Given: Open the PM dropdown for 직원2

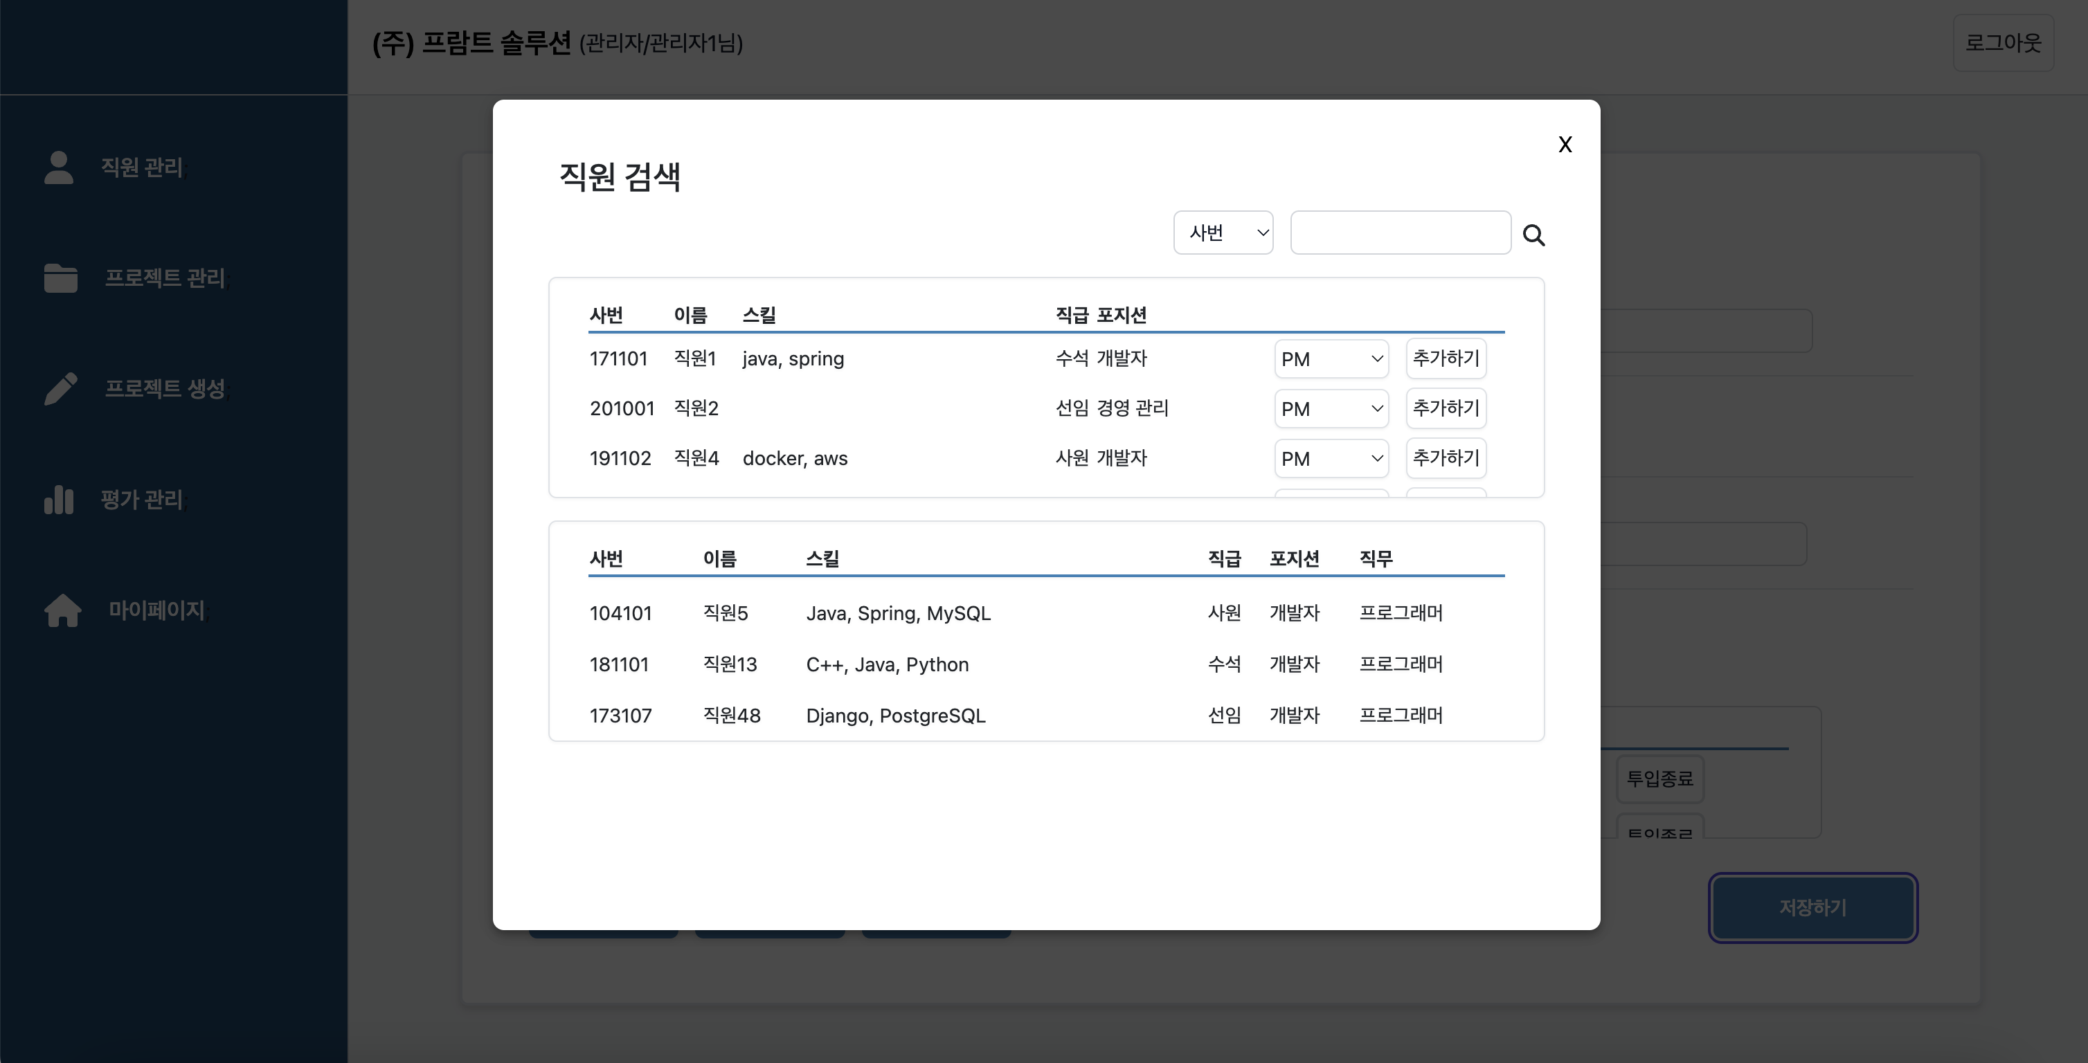Looking at the screenshot, I should (x=1330, y=408).
